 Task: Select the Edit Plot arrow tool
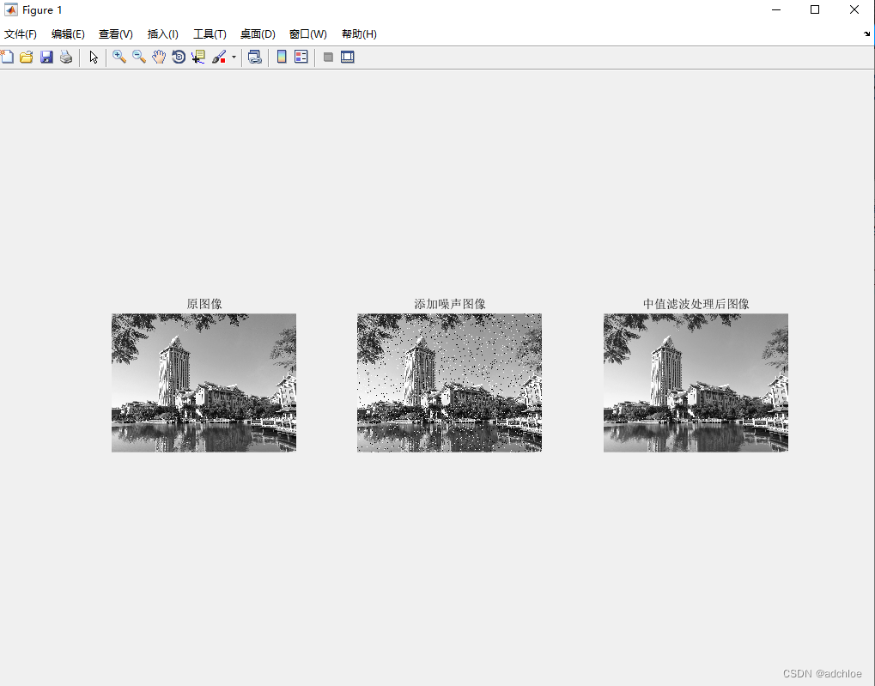(x=94, y=57)
